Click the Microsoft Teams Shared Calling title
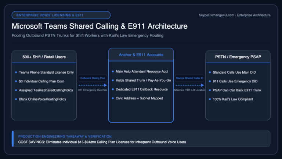282x159 pixels. tap(100, 26)
